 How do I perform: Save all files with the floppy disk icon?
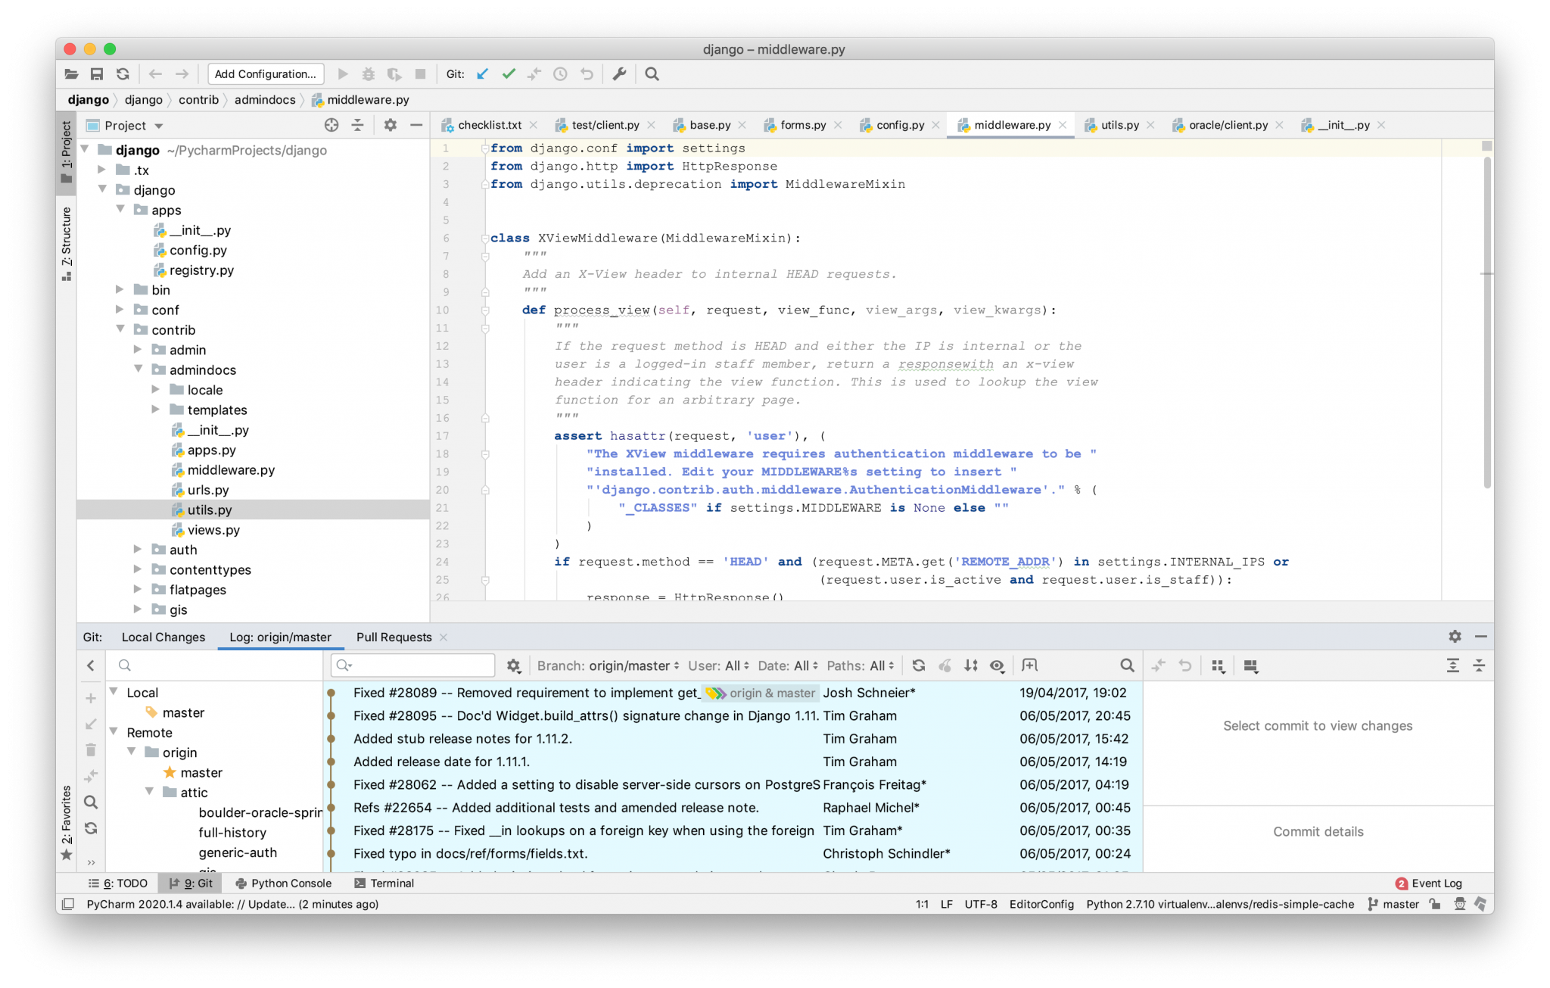click(96, 73)
